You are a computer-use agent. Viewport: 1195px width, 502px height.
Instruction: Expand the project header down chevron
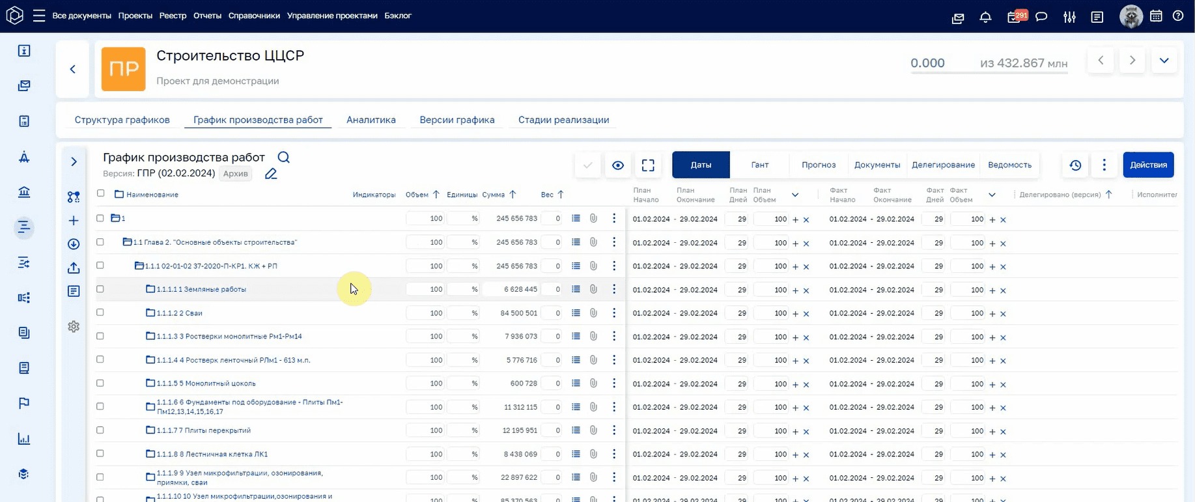1164,61
